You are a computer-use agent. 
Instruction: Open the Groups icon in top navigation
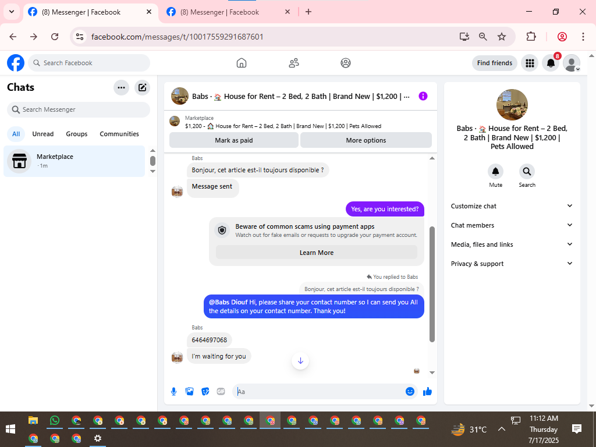tap(346, 63)
